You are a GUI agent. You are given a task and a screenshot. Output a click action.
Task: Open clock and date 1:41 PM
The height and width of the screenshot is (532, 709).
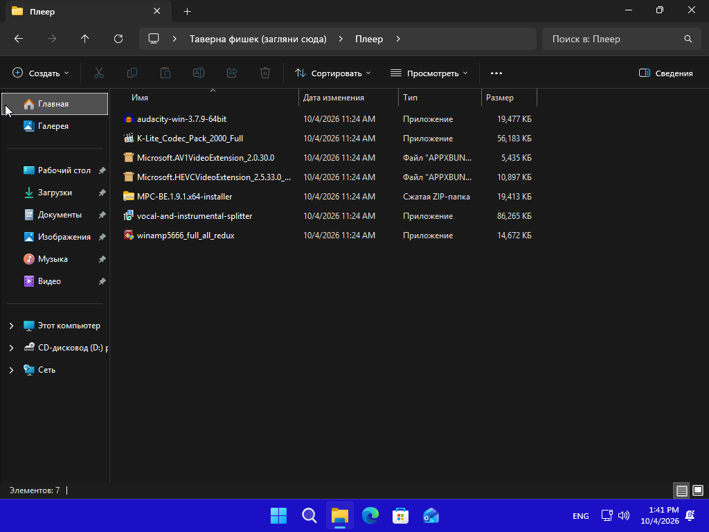click(x=660, y=515)
